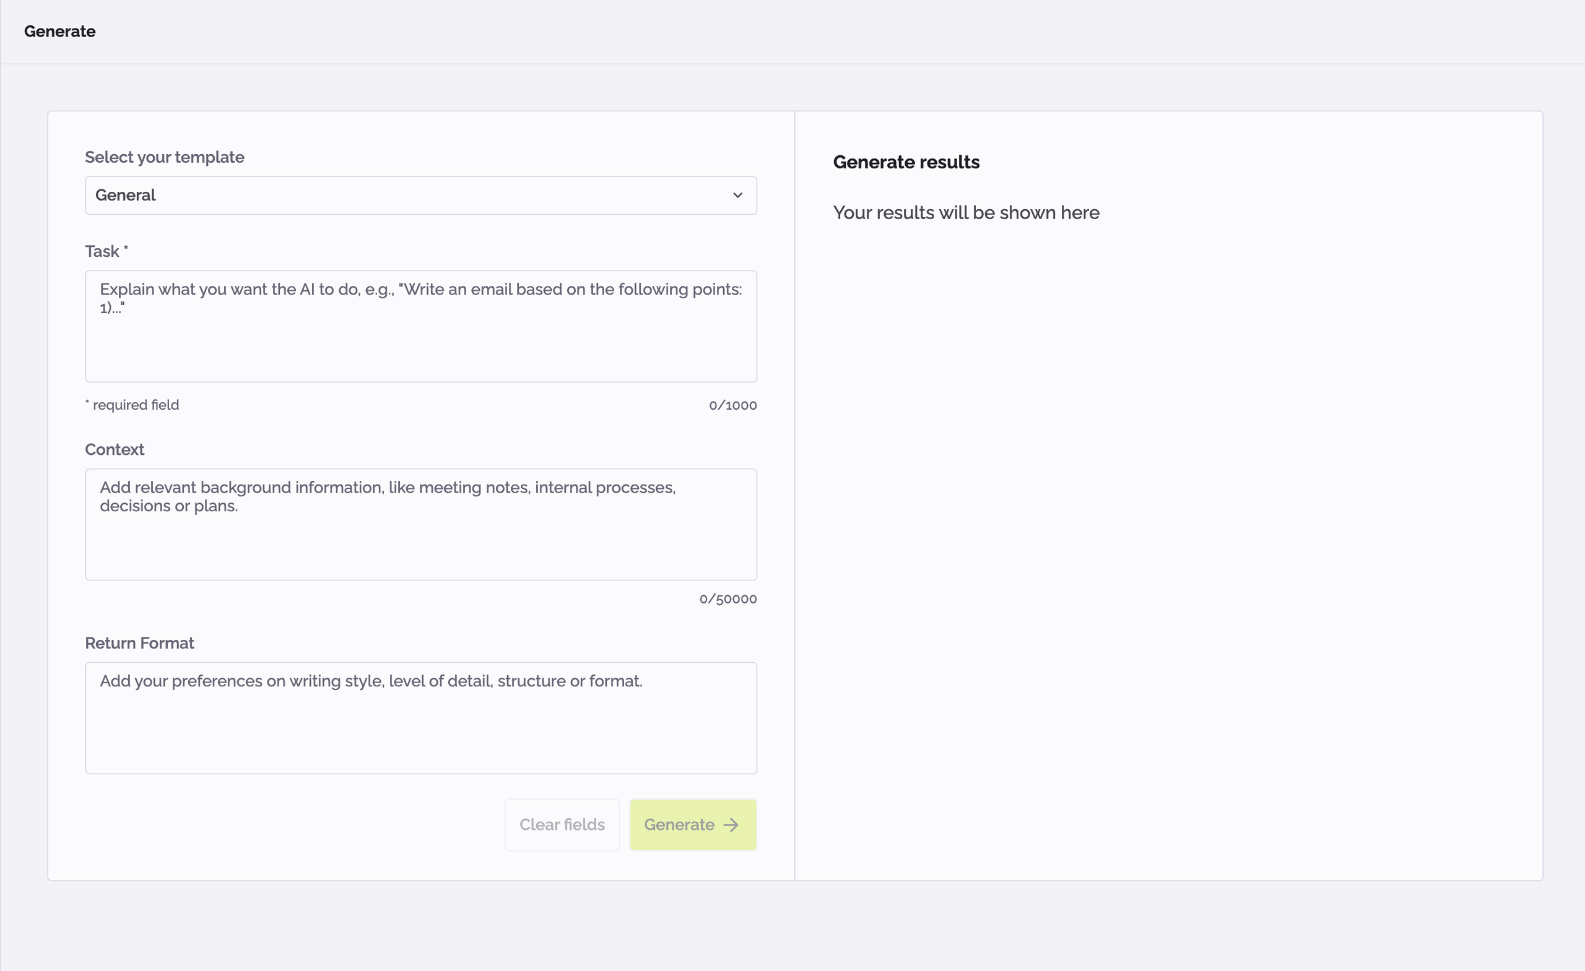The image size is (1585, 971).
Task: Click the Task field label
Action: 105,251
